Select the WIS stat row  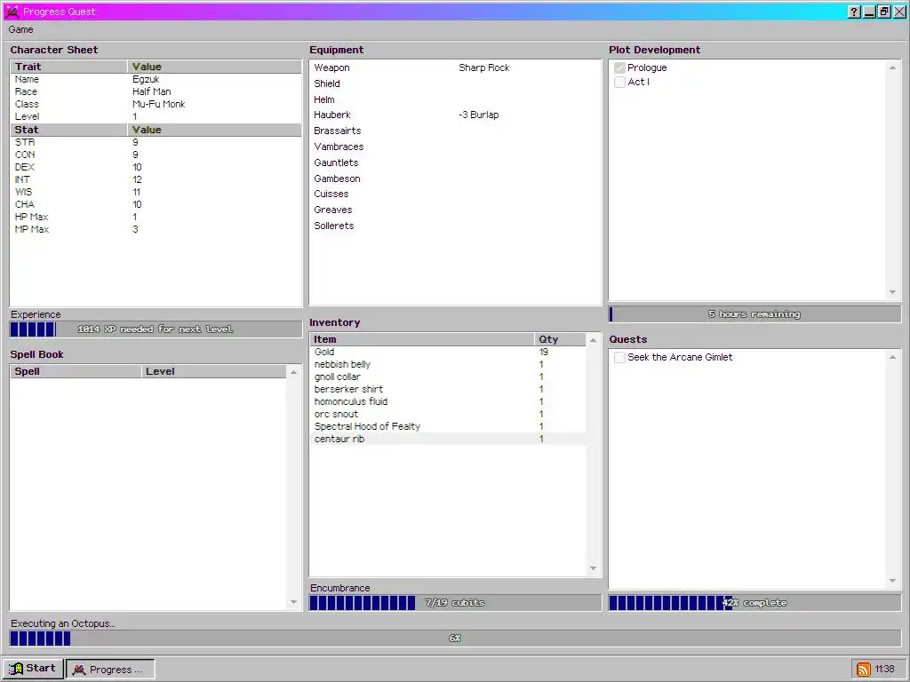pos(156,192)
